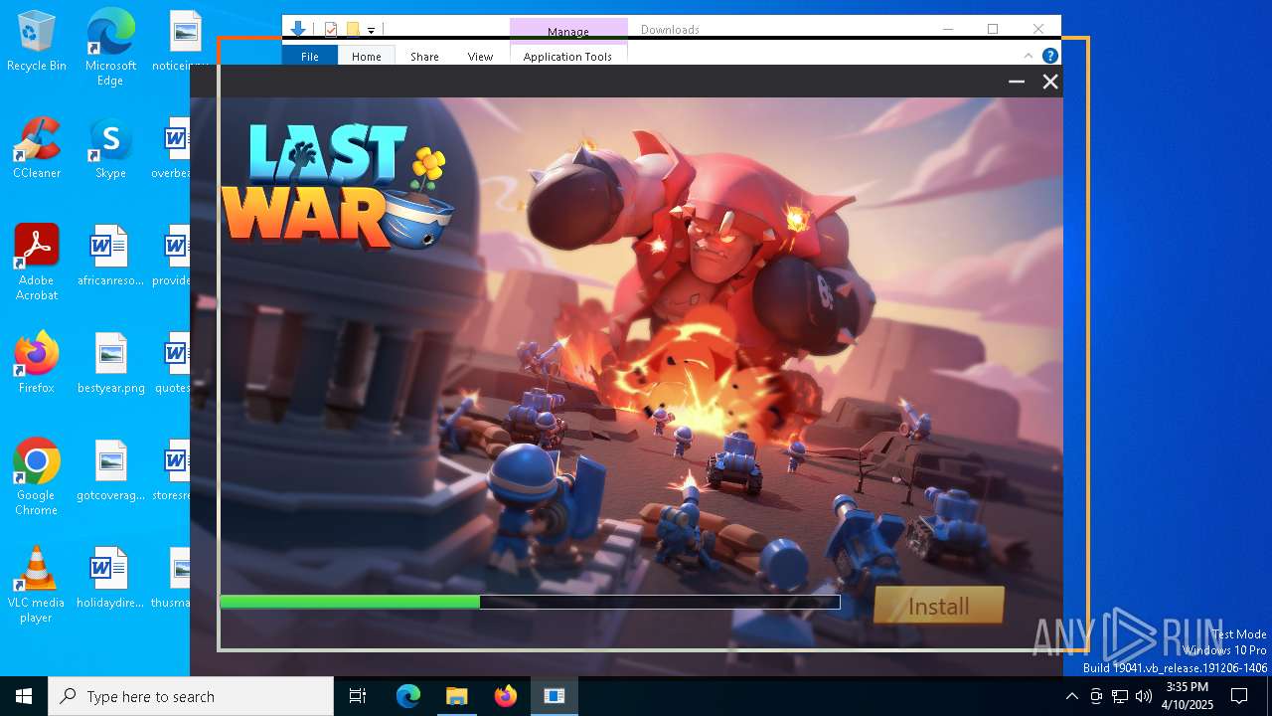The width and height of the screenshot is (1272, 716).
Task: Open volume control tray icon
Action: (x=1144, y=696)
